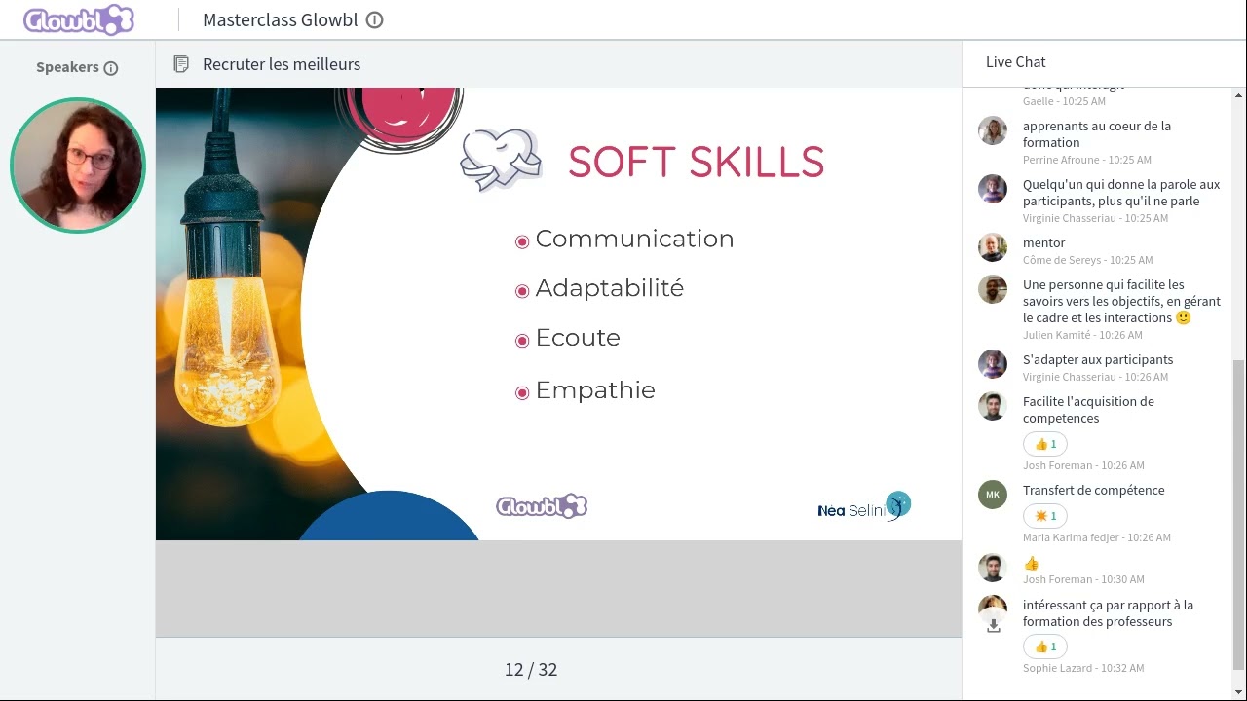Viewport: 1247px width, 701px height.
Task: Click the scroll-down arrow of Live Chat
Action: click(1238, 690)
